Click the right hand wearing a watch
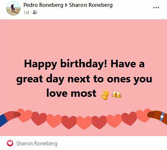 coord(157,117)
